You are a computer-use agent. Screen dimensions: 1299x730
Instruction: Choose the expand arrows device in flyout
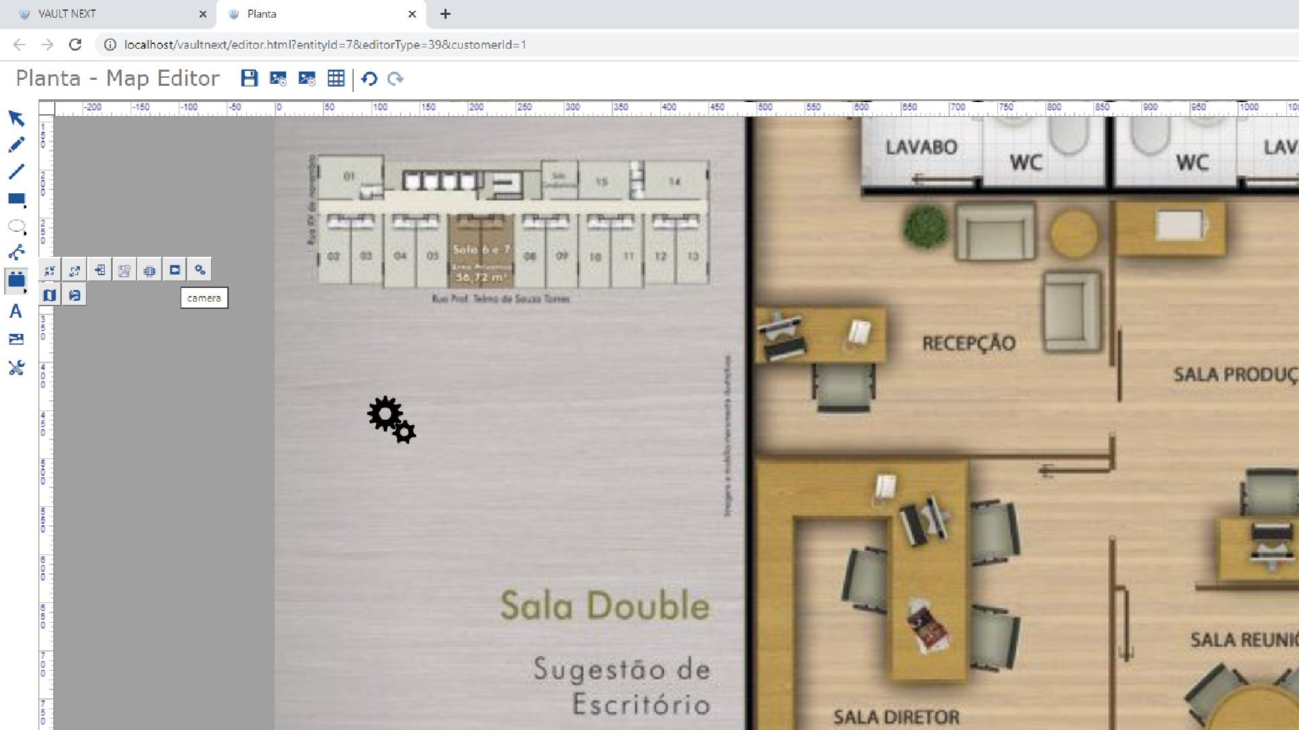tap(74, 270)
